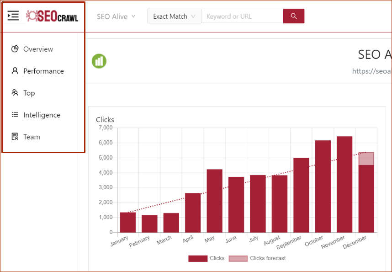Select the Overview pie chart icon

coord(14,48)
